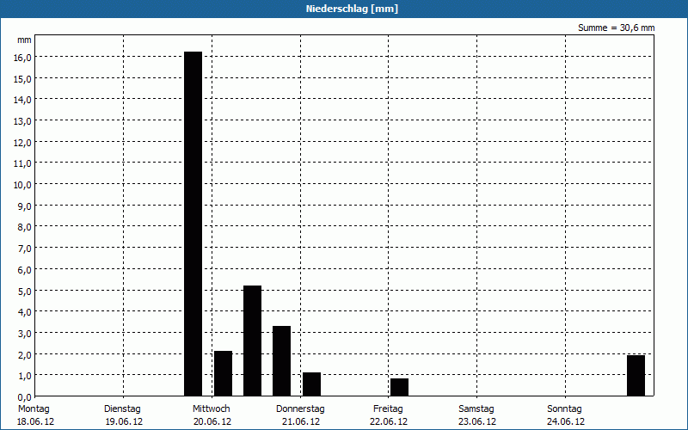Click the 6,0 y-axis value
688x430 pixels.
tap(25, 270)
